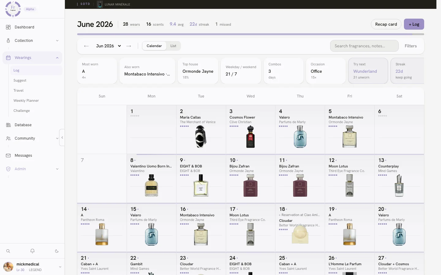441x275 pixels.
Task: Open Counterplay bottle on June 13
Action: (x=399, y=185)
